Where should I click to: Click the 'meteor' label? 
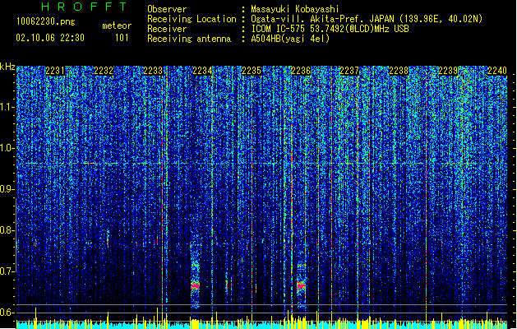(117, 25)
